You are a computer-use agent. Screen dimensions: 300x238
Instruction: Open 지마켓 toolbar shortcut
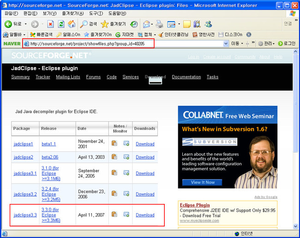tap(125, 35)
